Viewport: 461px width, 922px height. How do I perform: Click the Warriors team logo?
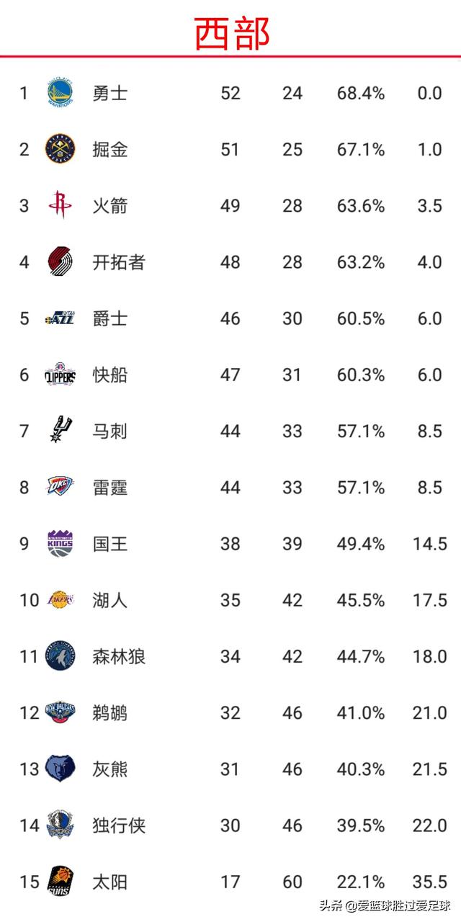[61, 93]
